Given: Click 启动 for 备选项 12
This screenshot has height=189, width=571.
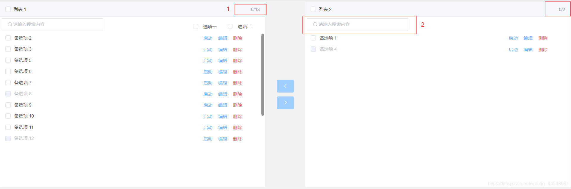Looking at the screenshot, I should click(x=208, y=139).
